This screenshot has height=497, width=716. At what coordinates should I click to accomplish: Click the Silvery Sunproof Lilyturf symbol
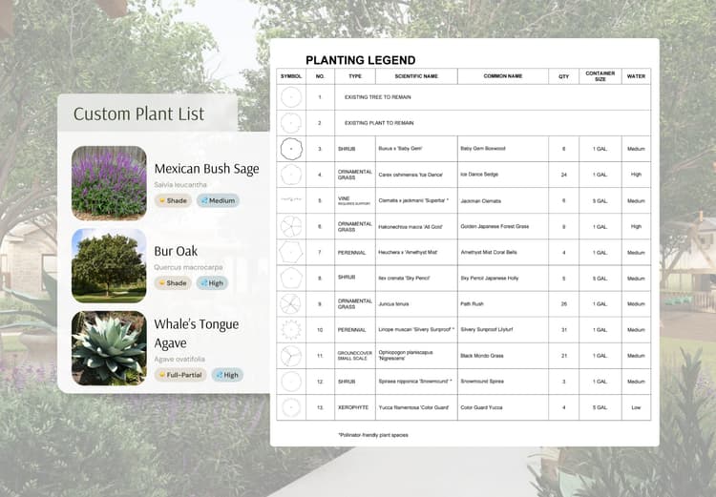point(291,329)
